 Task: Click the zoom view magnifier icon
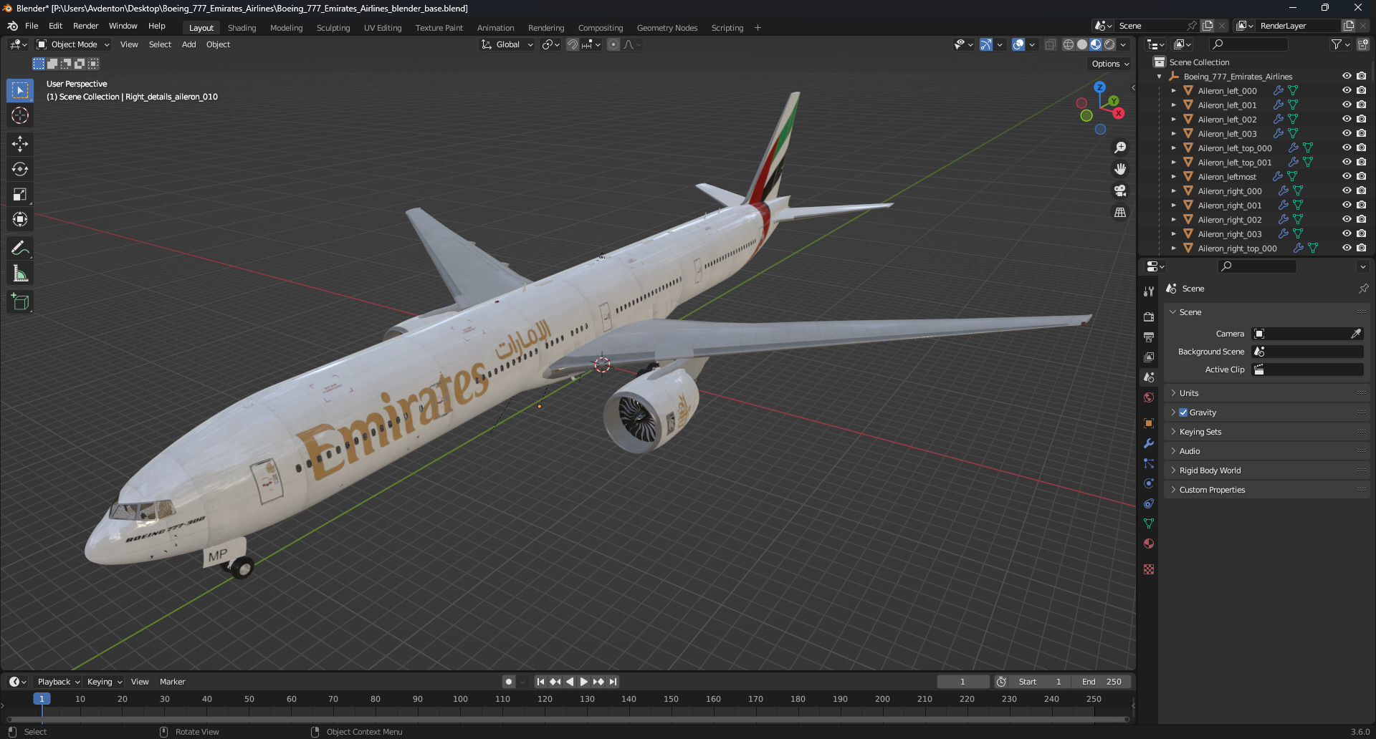tap(1120, 148)
